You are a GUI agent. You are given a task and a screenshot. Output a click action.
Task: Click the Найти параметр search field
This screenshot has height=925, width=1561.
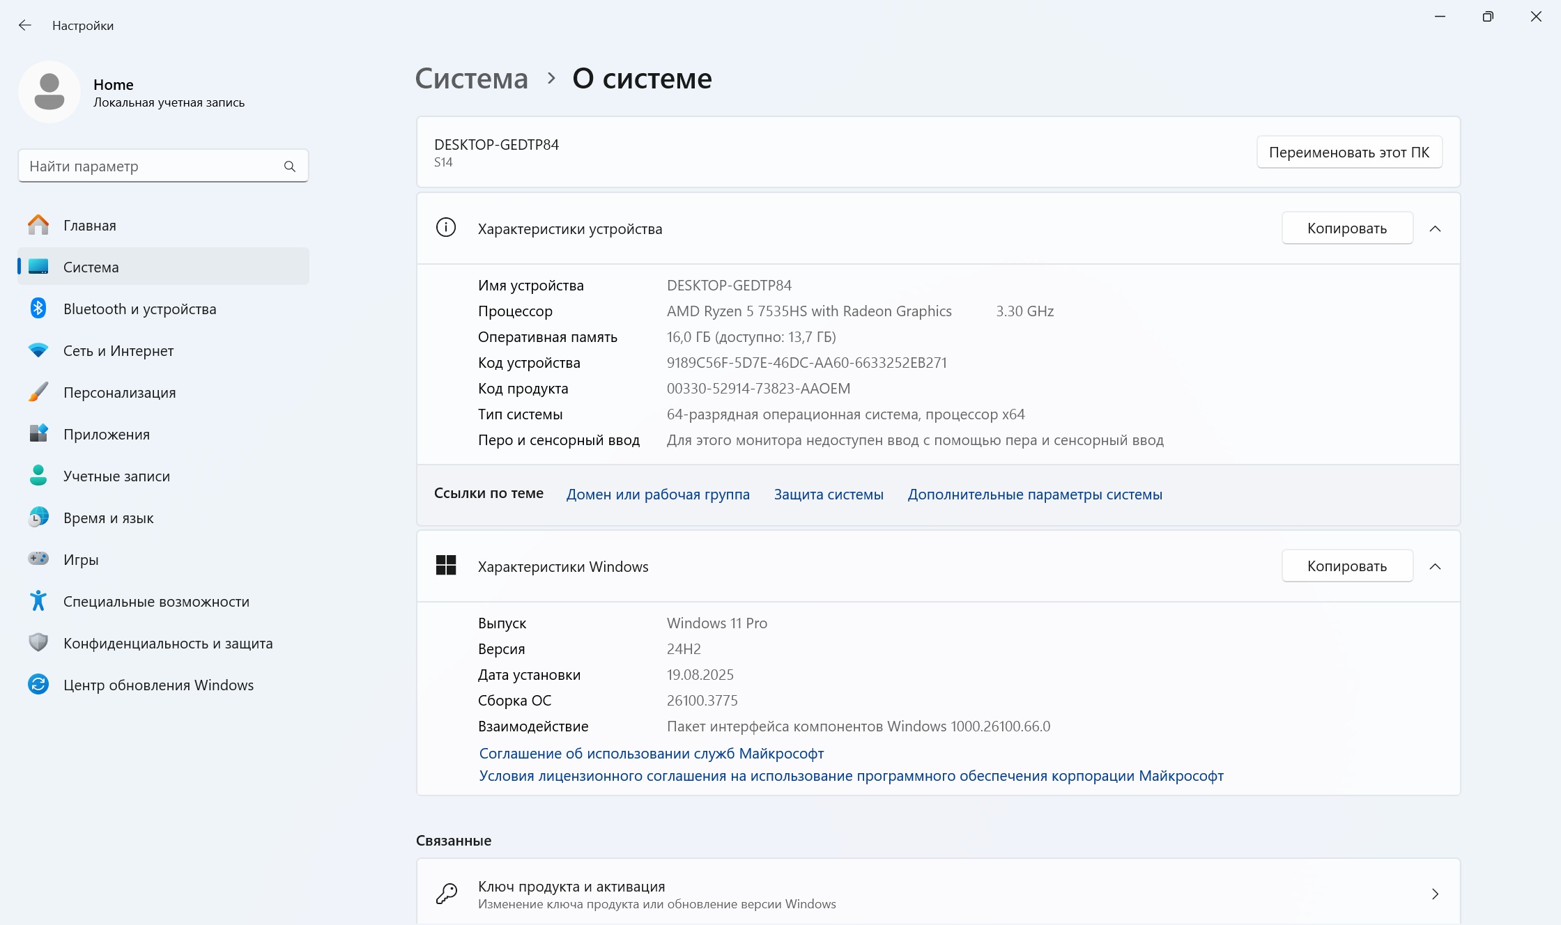point(150,166)
